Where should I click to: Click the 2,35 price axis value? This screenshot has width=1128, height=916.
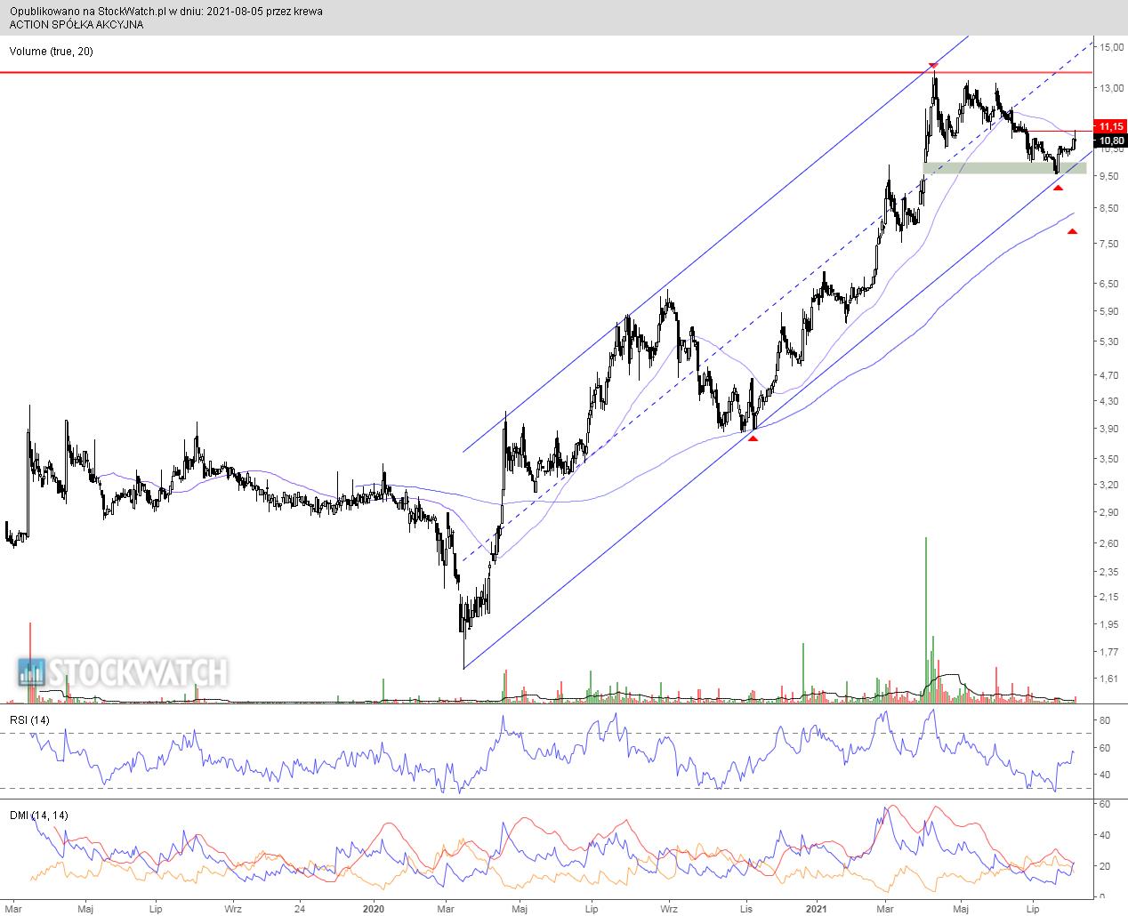pyautogui.click(x=1111, y=572)
